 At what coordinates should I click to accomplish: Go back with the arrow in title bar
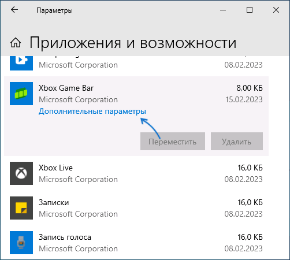14,10
